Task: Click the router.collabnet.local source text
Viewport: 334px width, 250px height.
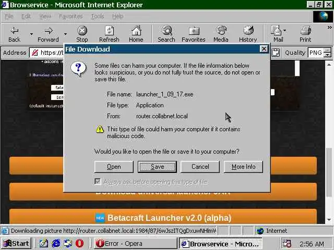Action: [x=162, y=116]
